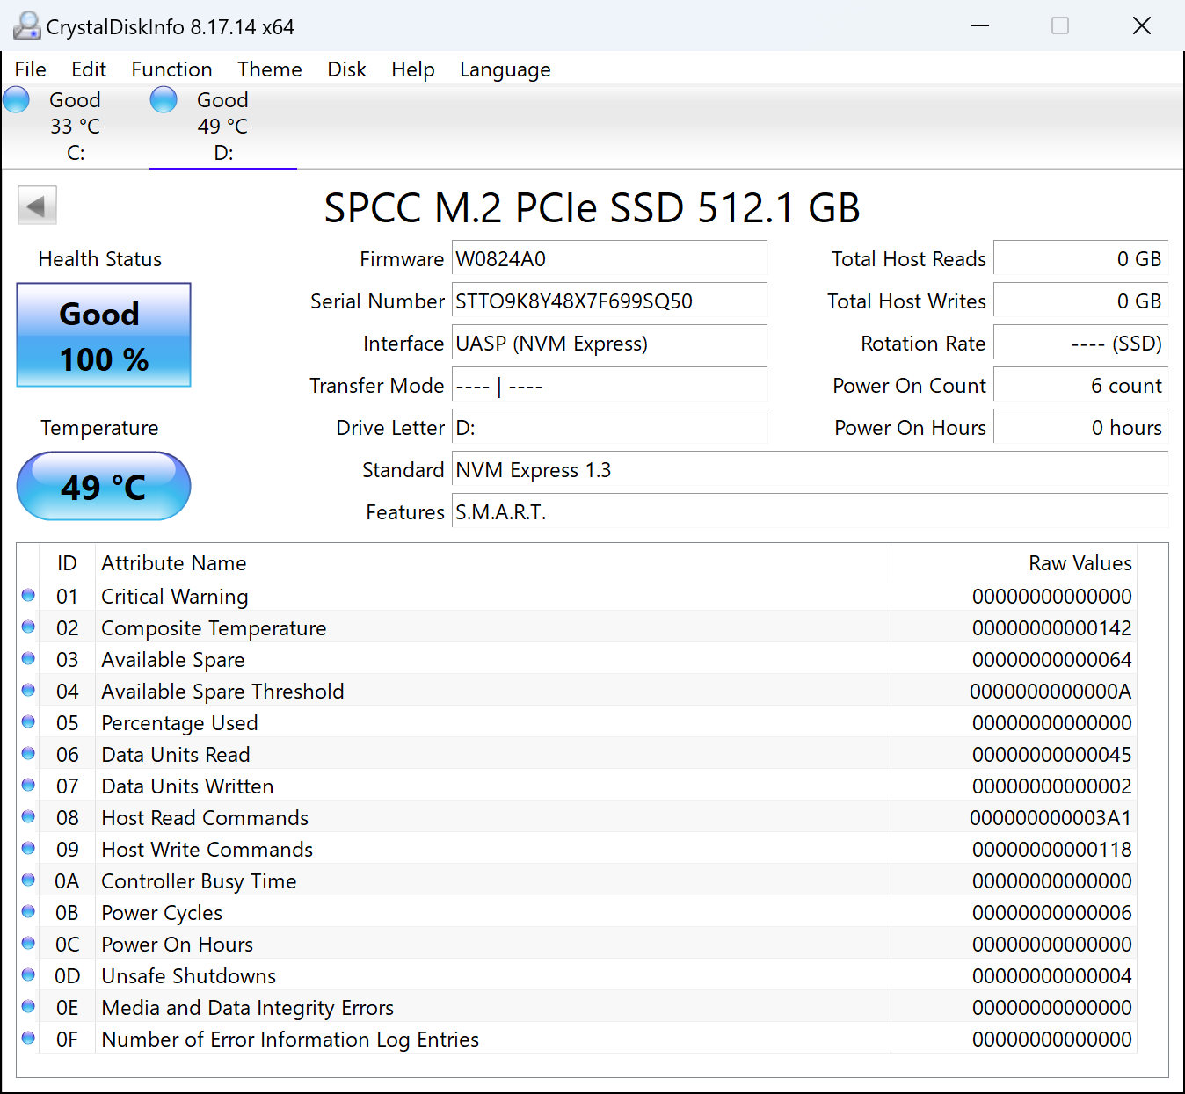The image size is (1185, 1094).
Task: Select the D: drive tab
Action: [x=223, y=127]
